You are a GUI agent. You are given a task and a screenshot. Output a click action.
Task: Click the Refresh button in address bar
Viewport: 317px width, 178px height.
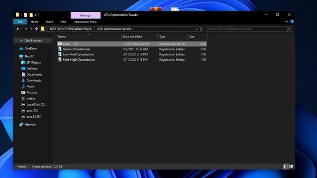coord(201,29)
